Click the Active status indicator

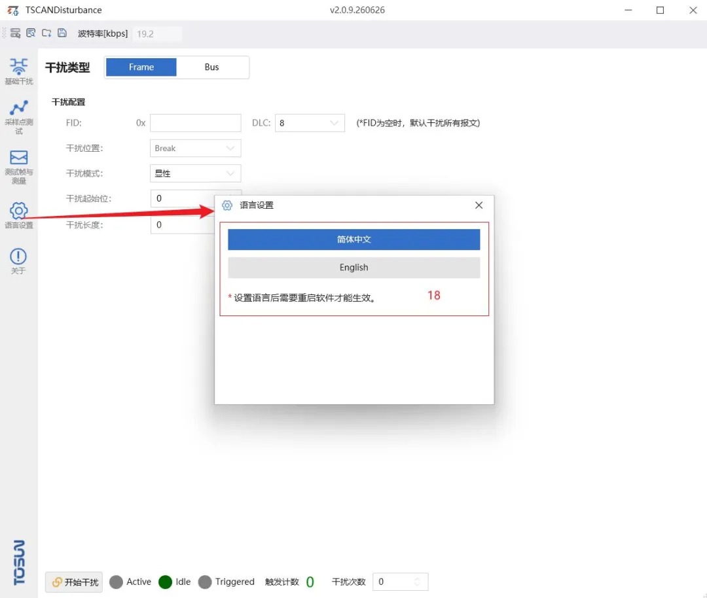(x=116, y=582)
